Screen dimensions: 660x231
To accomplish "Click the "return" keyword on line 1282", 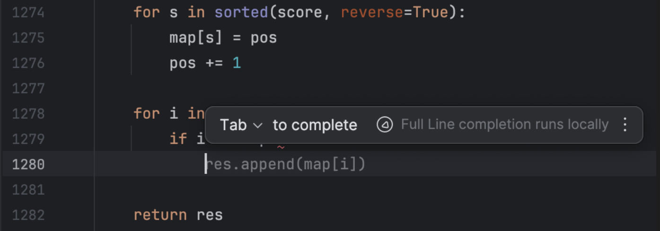I will click(160, 215).
